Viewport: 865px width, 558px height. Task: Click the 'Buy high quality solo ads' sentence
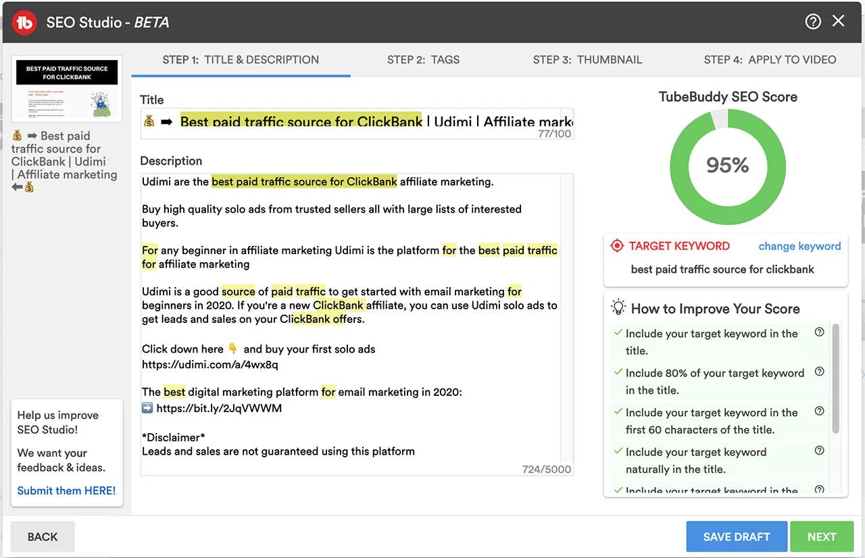click(x=332, y=215)
